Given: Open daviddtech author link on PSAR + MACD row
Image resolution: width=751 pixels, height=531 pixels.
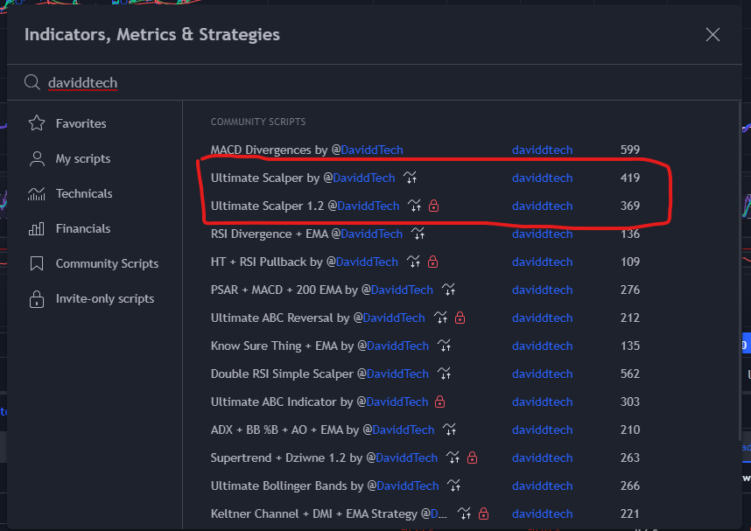Looking at the screenshot, I should [x=542, y=290].
